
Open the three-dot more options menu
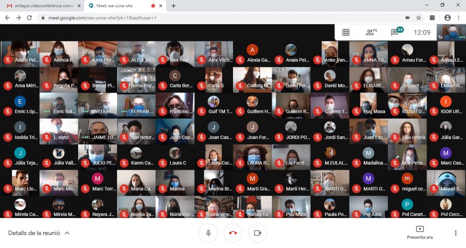(456, 233)
